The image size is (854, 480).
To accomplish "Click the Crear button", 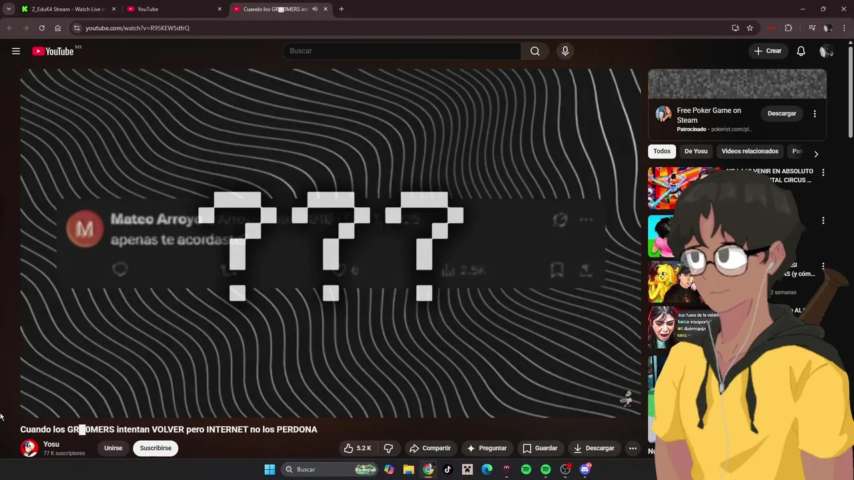I will 767,51.
